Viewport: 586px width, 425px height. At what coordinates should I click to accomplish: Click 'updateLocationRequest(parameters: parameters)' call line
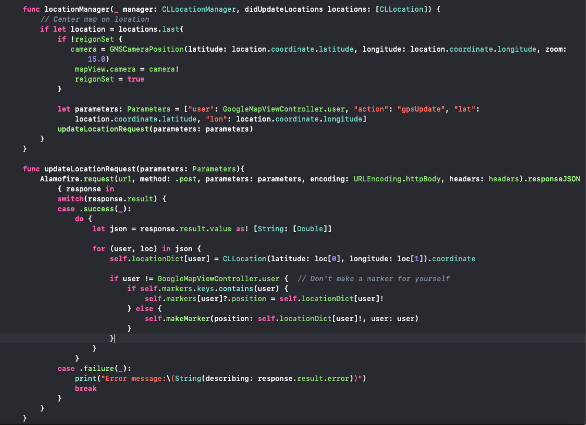point(155,129)
